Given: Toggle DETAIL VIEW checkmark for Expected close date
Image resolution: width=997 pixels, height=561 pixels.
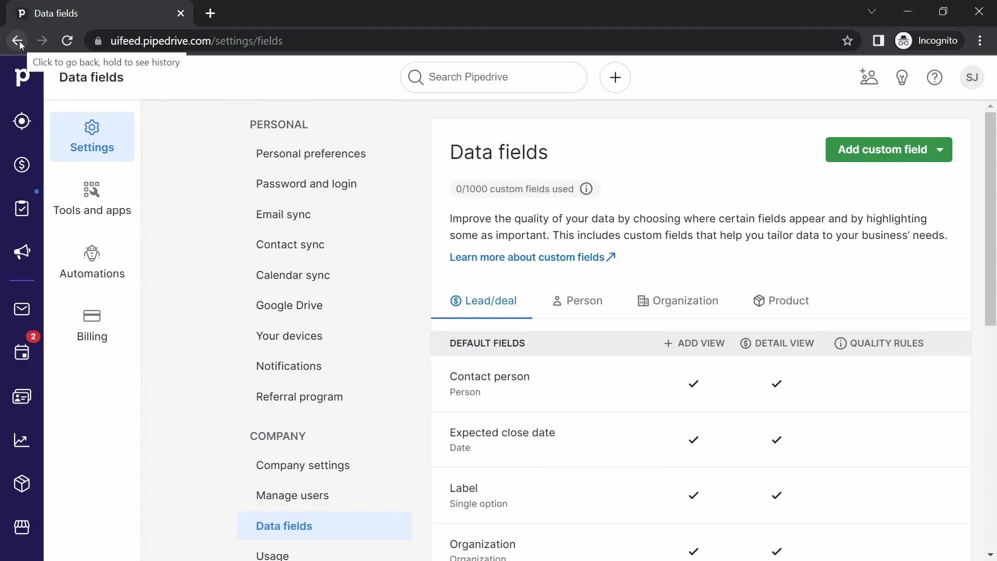Looking at the screenshot, I should click(777, 439).
